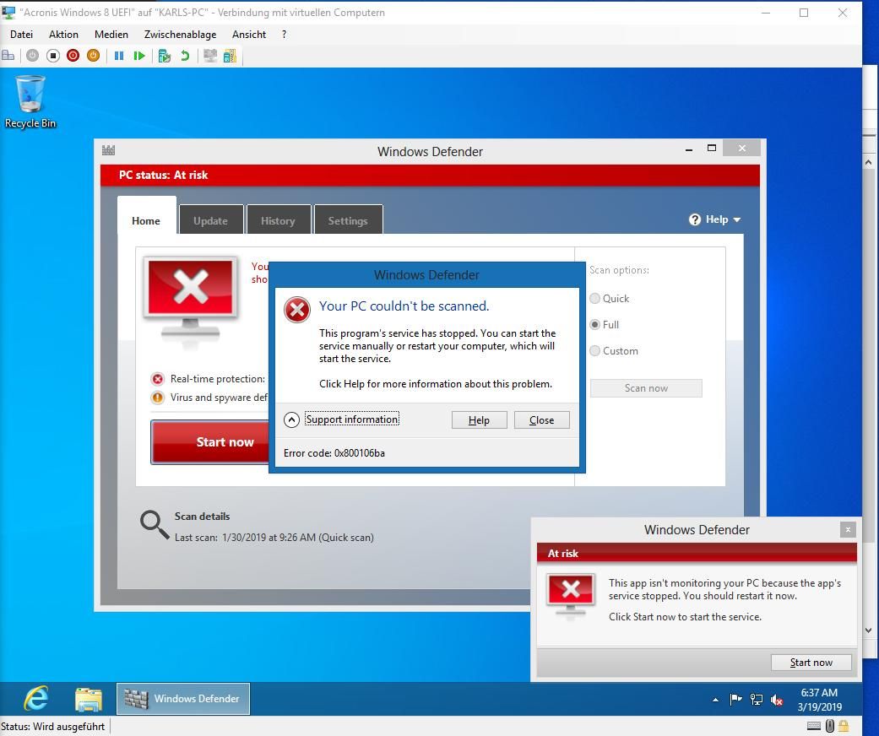
Task: Click the green play/reset toolbar icon
Action: (139, 56)
